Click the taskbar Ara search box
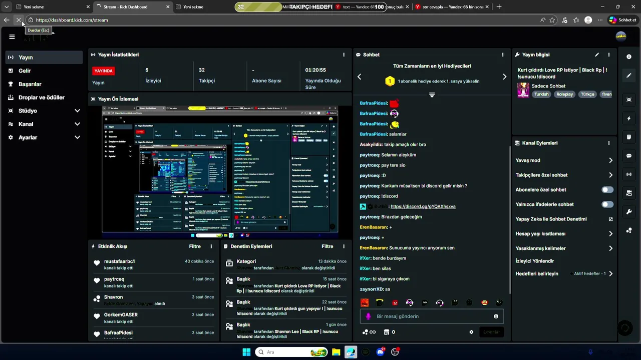Screen dimensions: 641x360 click(291, 352)
